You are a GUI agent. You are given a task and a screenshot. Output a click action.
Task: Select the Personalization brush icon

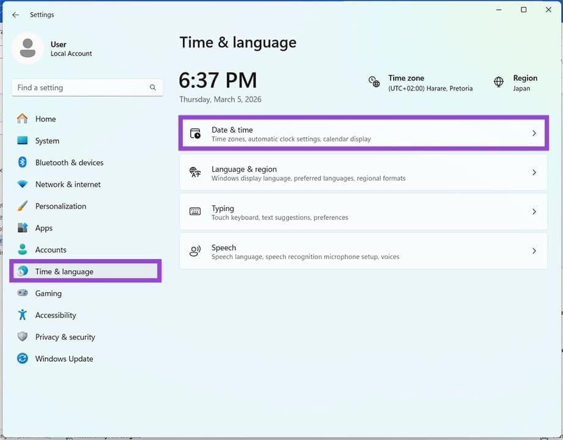[x=22, y=206]
